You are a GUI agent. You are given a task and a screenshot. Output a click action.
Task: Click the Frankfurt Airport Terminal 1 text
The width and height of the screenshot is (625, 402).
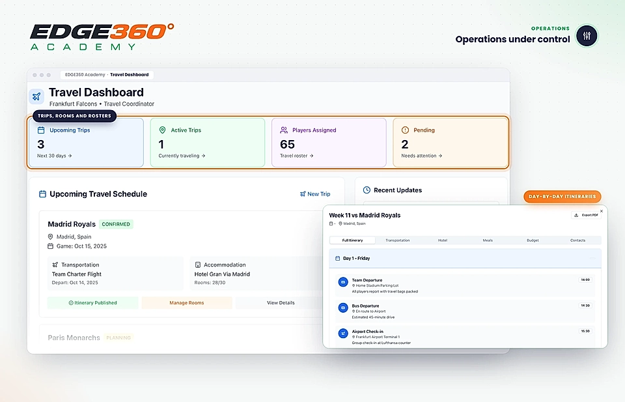[x=378, y=337]
